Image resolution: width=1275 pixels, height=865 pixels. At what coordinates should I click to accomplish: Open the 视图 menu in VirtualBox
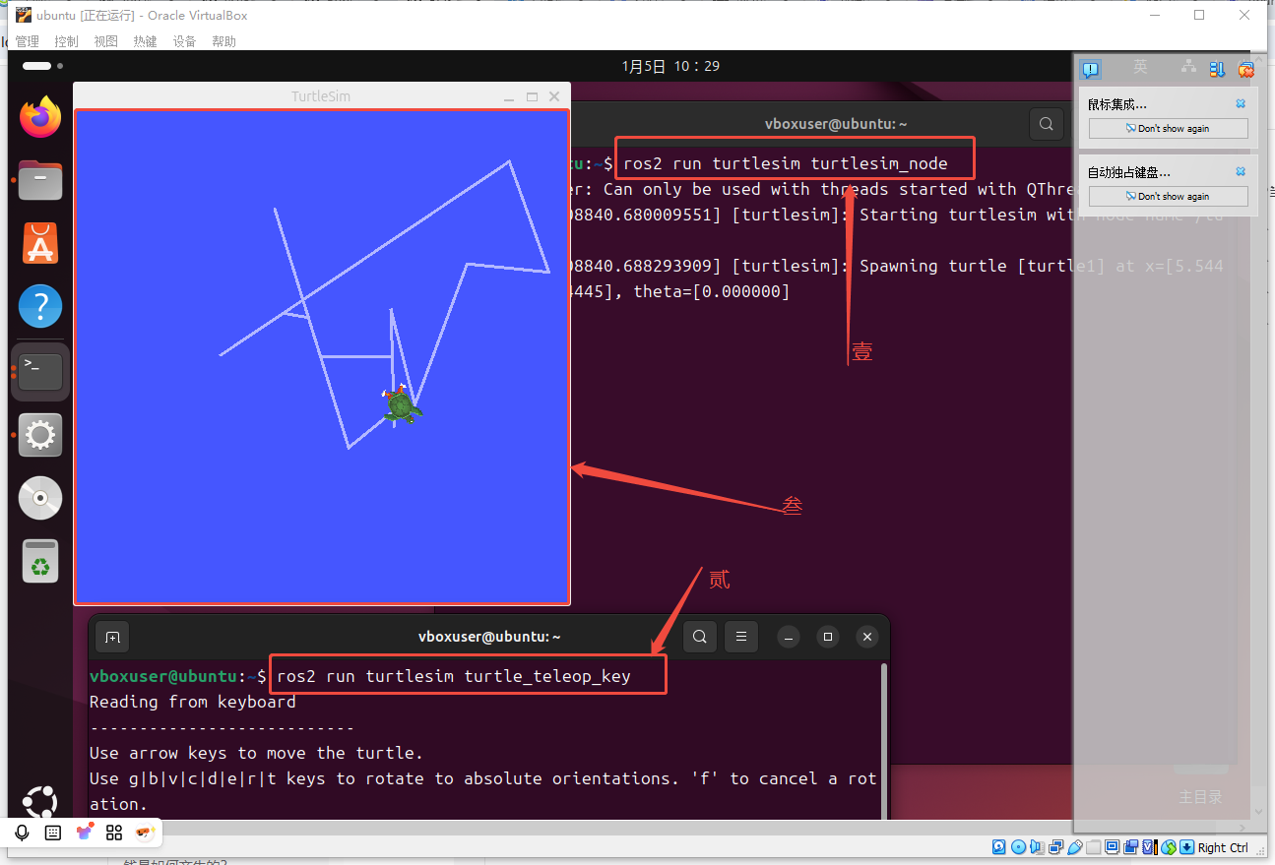pyautogui.click(x=105, y=41)
